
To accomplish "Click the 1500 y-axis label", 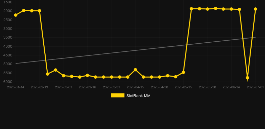I will (x=8, y=2).
